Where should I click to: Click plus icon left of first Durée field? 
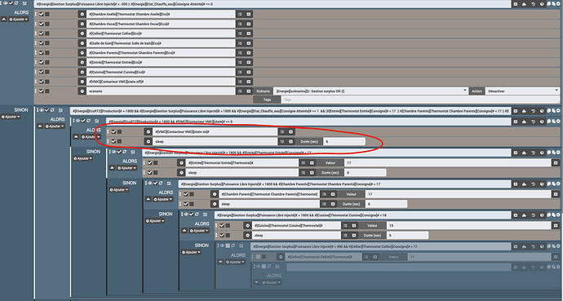(290, 141)
